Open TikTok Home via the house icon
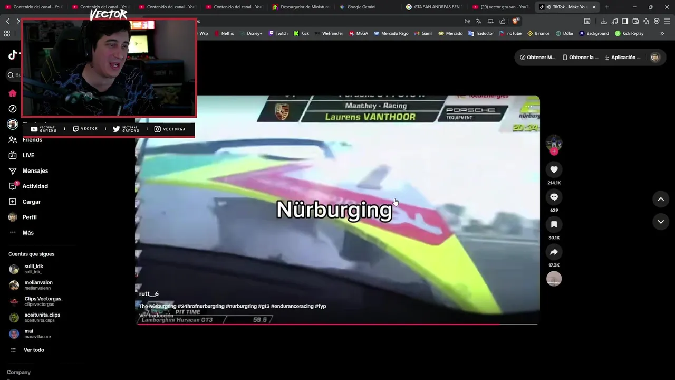 click(x=13, y=93)
